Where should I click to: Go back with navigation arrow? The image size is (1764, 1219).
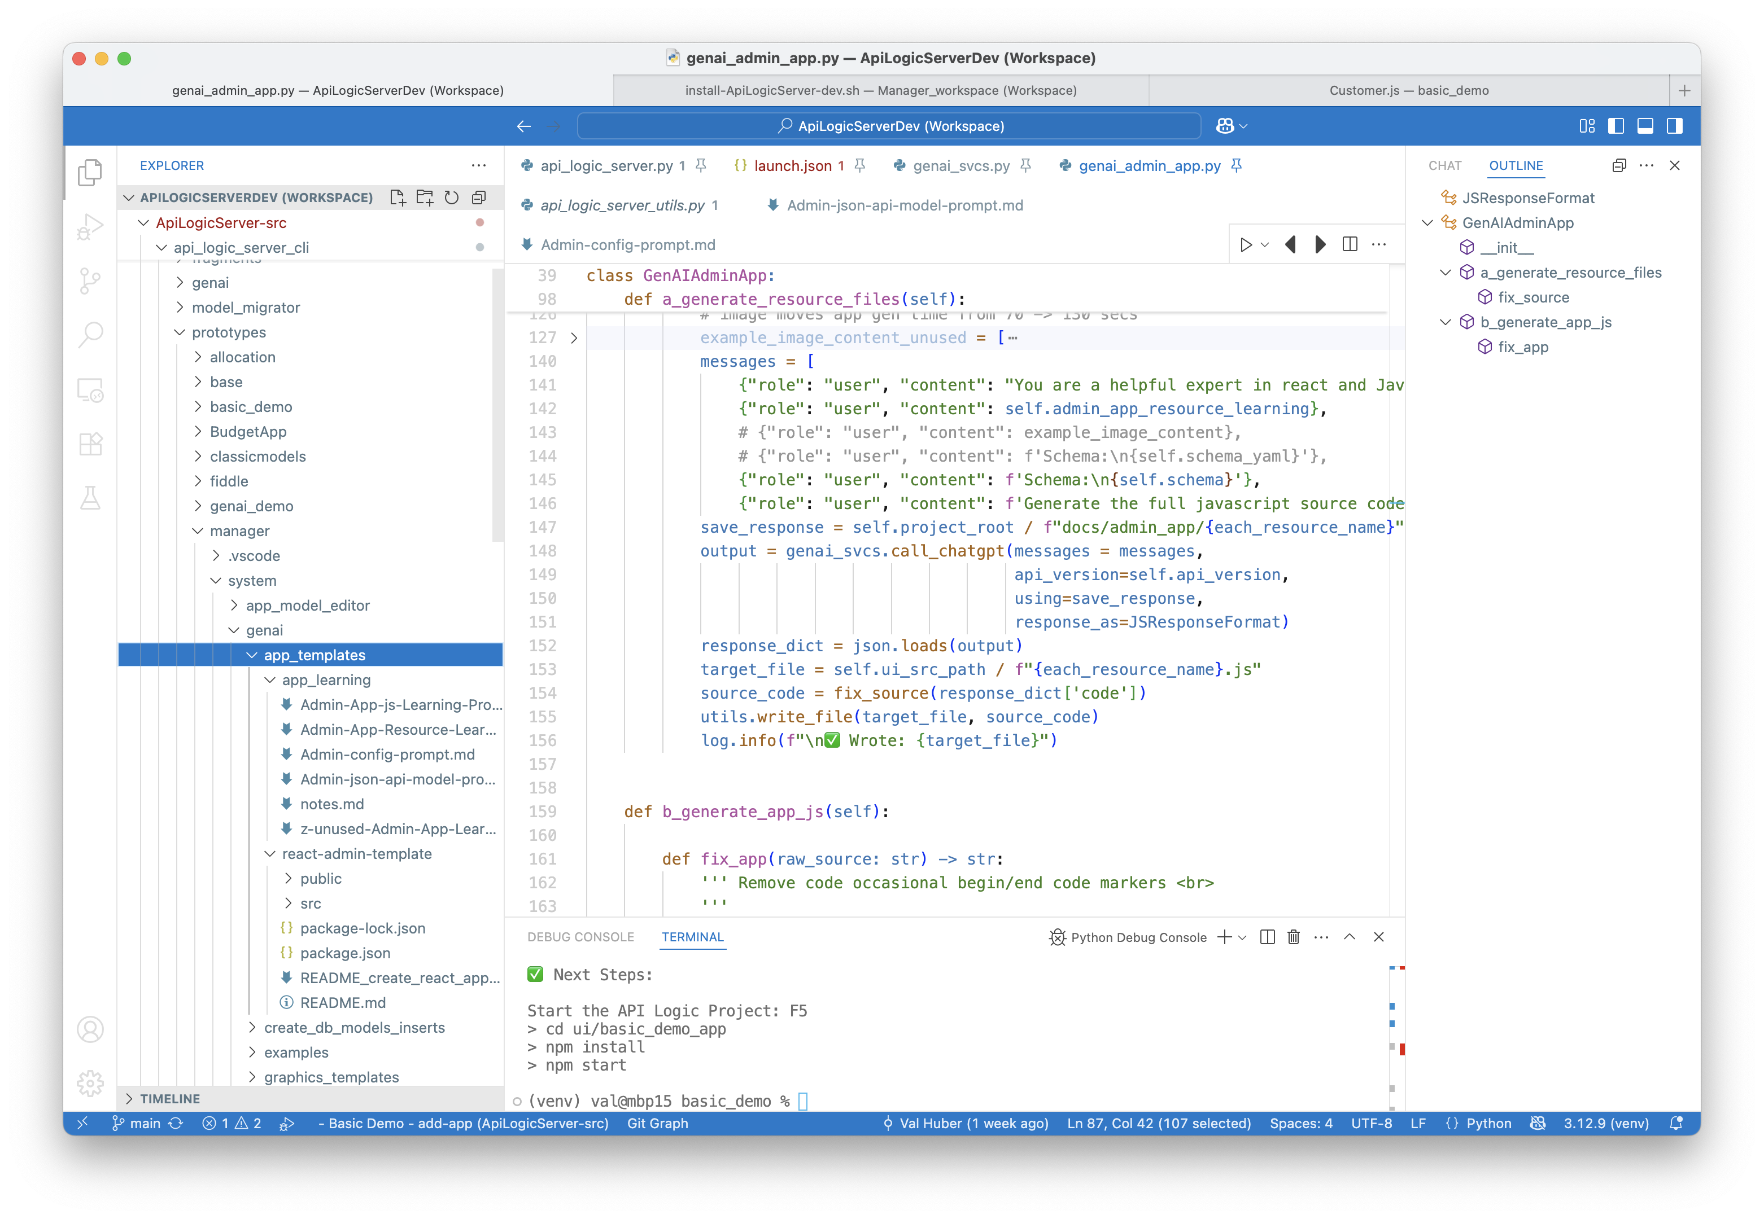coord(523,126)
